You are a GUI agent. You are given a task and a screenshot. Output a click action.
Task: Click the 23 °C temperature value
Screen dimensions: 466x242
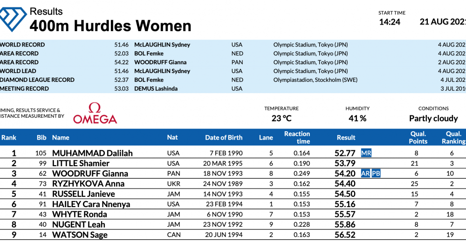click(281, 118)
